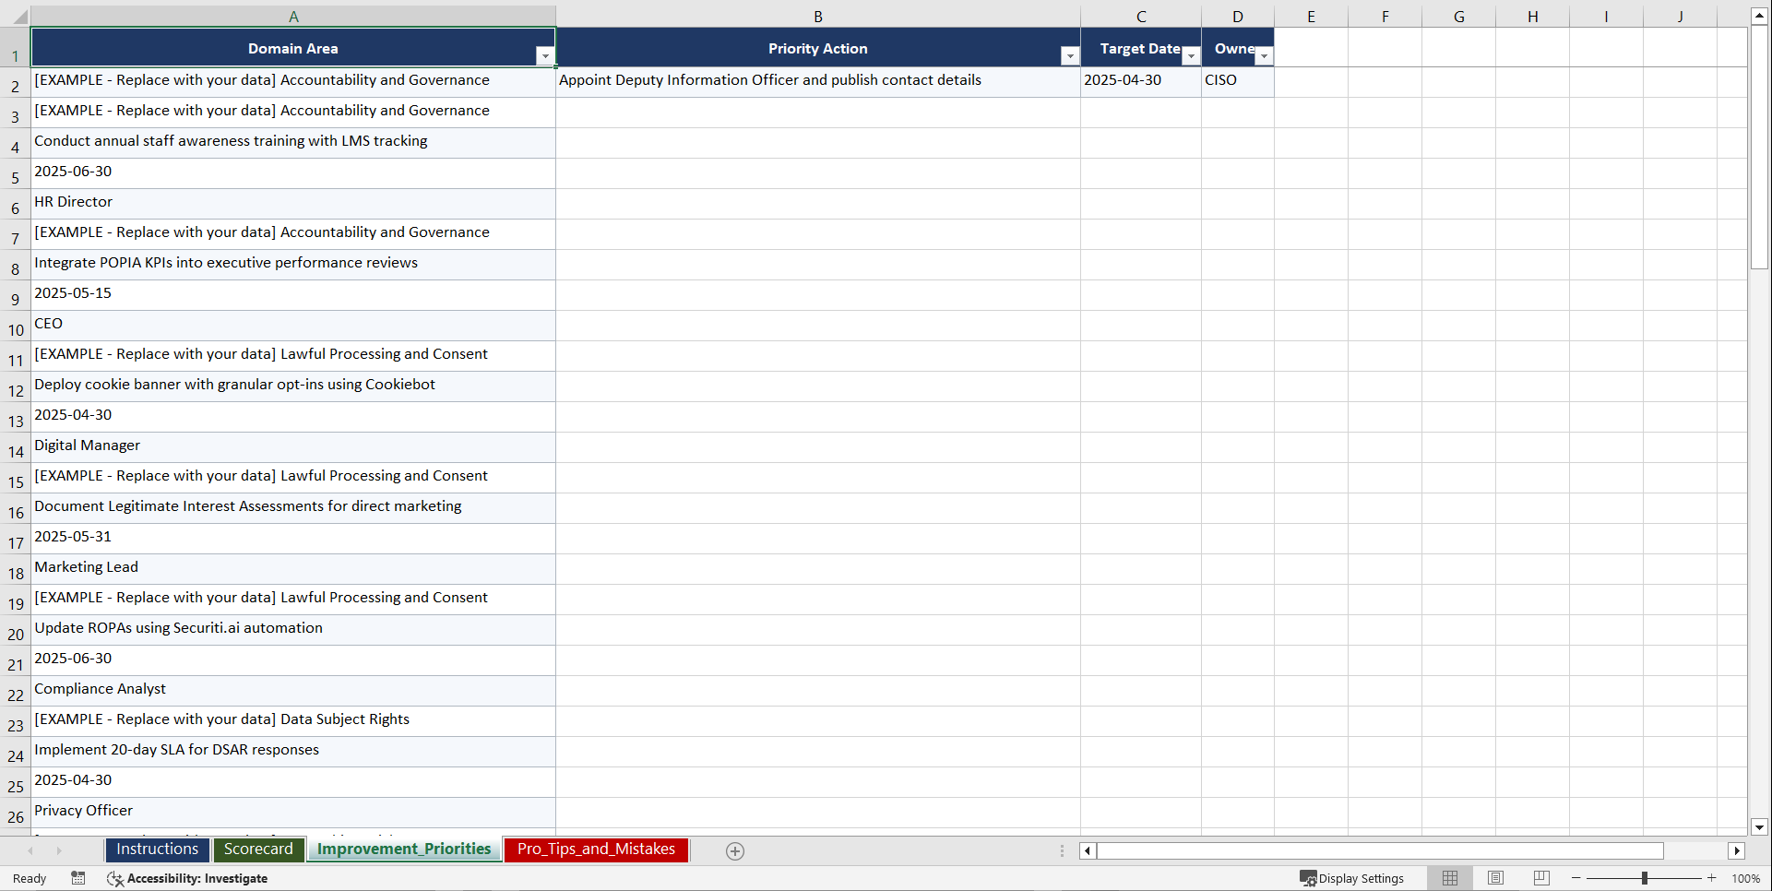Zoom out using the minus icon
This screenshot has height=891, width=1772.
click(x=1575, y=878)
